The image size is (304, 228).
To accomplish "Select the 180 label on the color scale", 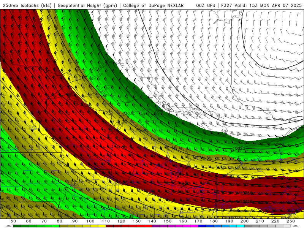I will coord(214,221).
